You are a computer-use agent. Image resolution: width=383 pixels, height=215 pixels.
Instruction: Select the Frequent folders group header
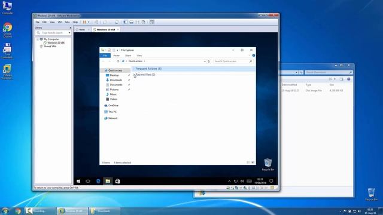(193, 69)
